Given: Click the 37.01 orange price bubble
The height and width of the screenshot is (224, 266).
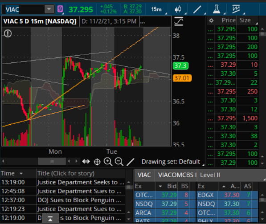Looking at the screenshot, I should tap(182, 78).
